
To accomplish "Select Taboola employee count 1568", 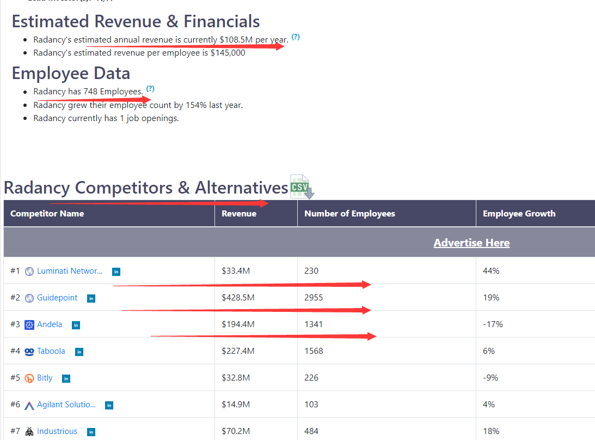I will point(387,351).
